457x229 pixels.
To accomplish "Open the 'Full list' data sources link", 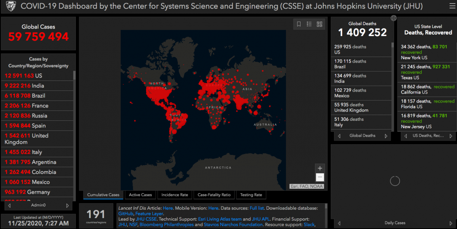I will (x=257, y=208).
